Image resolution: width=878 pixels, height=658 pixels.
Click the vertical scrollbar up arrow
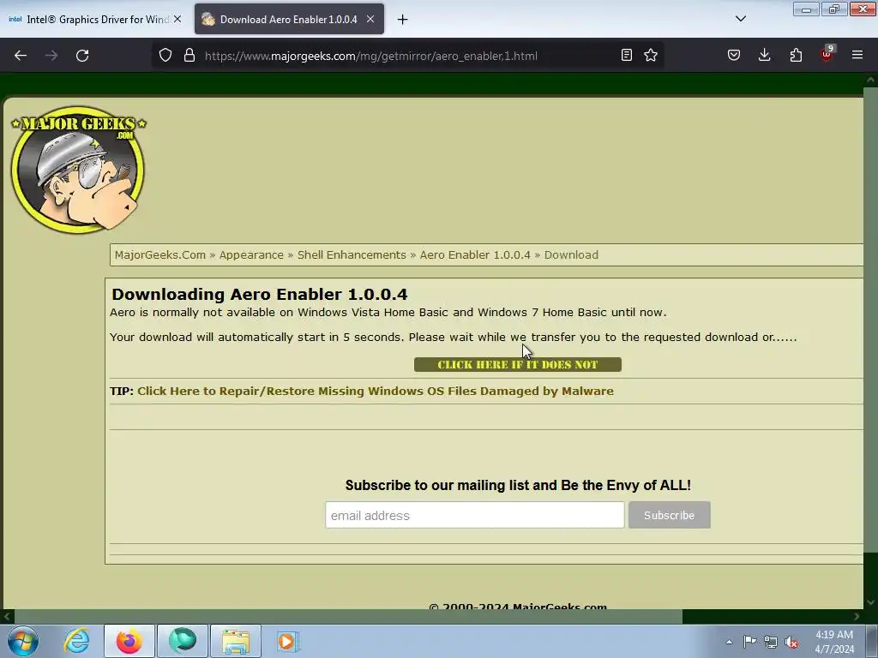[871, 80]
